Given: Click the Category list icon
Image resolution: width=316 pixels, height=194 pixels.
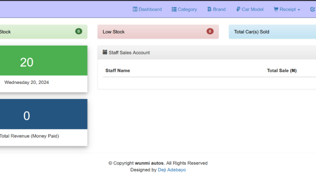Looking at the screenshot, I should [x=174, y=9].
